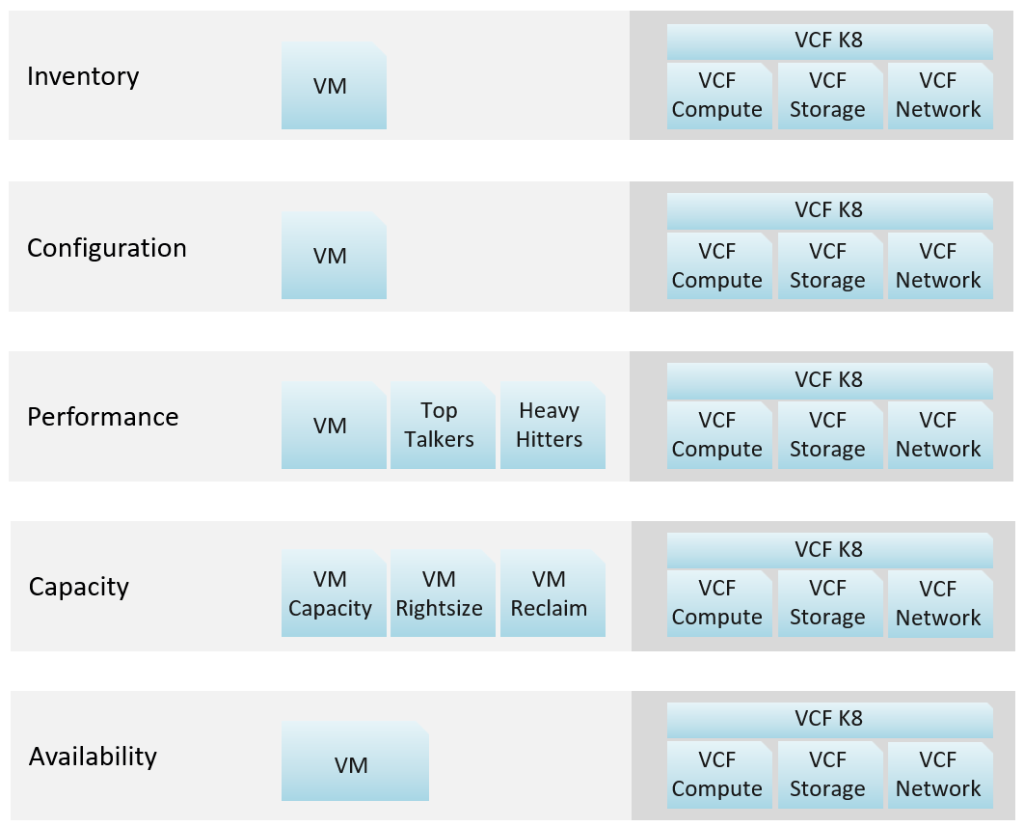Click VM box in Performance row
1024x827 pixels.
pyautogui.click(x=334, y=426)
